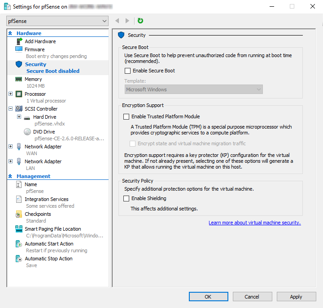This screenshot has width=323, height=308.
Task: Select the Automatic Start Action icon
Action: click(19, 244)
